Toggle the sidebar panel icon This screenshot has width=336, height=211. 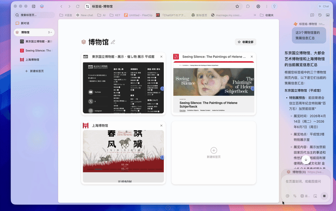point(34,6)
